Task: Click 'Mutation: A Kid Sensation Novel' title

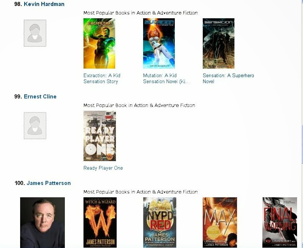Action: 167,78
